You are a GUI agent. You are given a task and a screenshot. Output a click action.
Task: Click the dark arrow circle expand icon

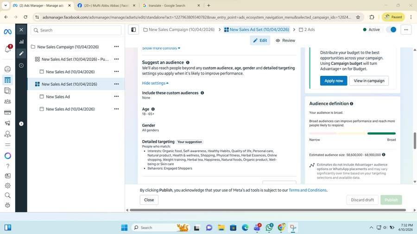(21, 123)
